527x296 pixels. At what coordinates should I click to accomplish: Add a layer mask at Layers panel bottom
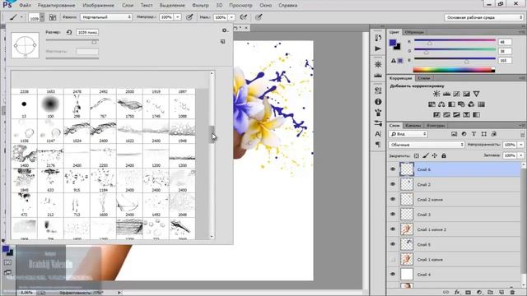point(468,293)
